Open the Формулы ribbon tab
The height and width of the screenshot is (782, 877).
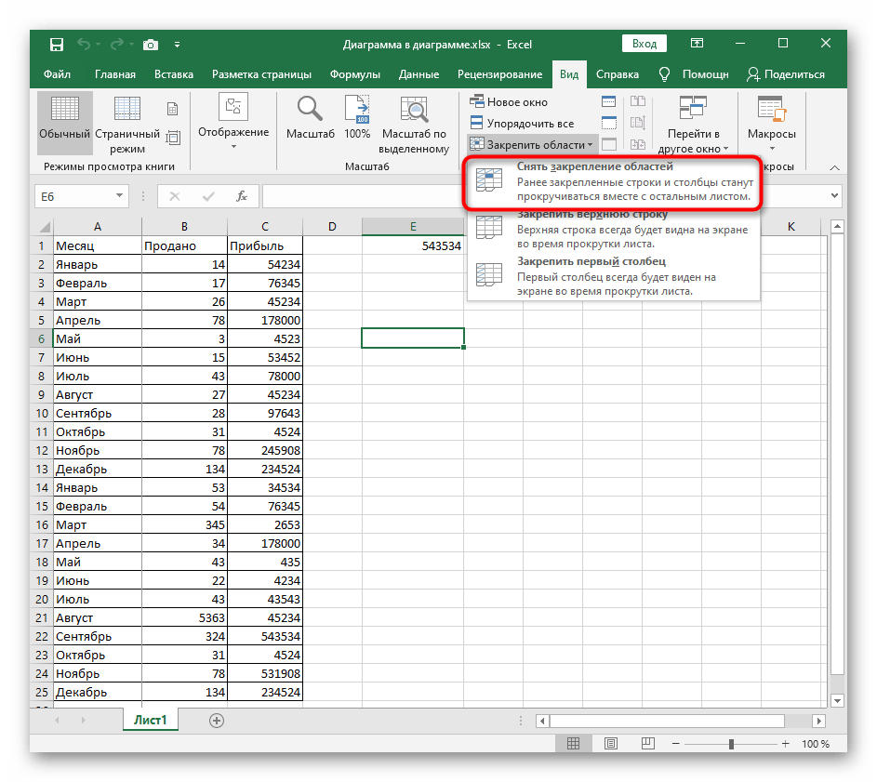click(x=354, y=74)
